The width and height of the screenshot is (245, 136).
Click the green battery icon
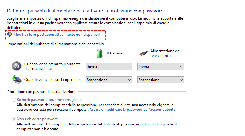coord(99,53)
